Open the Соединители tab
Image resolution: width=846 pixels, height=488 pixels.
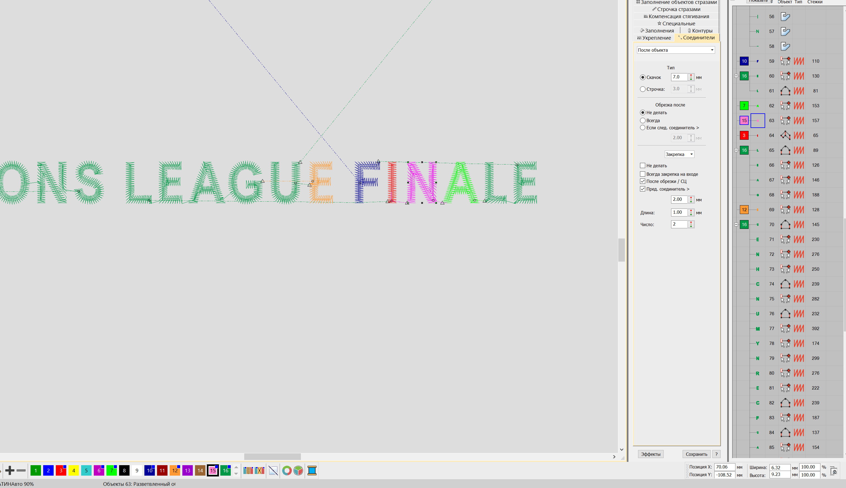pos(697,37)
